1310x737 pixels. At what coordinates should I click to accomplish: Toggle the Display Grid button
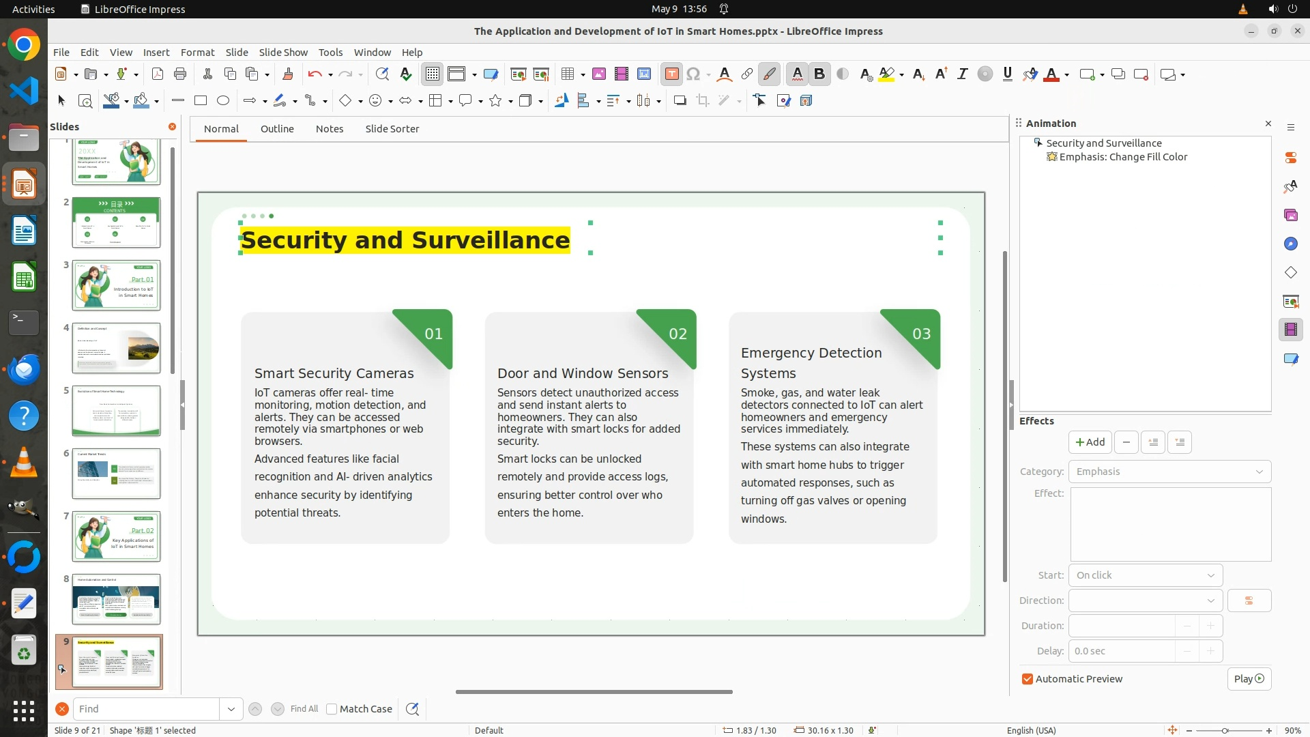[x=433, y=74]
